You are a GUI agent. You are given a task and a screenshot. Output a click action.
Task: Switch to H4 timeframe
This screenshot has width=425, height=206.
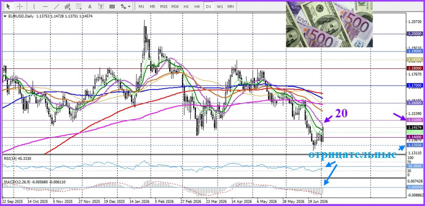(197, 6)
